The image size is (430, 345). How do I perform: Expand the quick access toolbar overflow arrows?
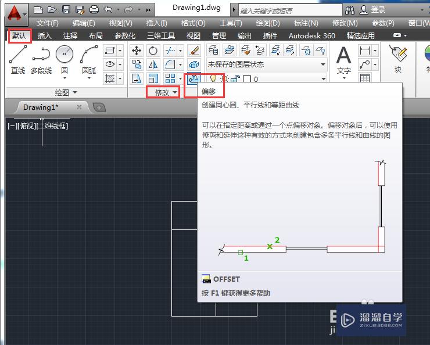(148, 10)
